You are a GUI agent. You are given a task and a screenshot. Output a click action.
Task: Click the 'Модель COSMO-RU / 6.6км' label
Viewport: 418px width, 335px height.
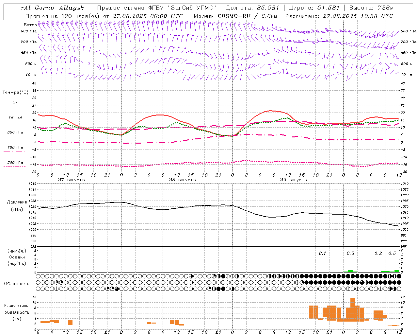(x=235, y=16)
